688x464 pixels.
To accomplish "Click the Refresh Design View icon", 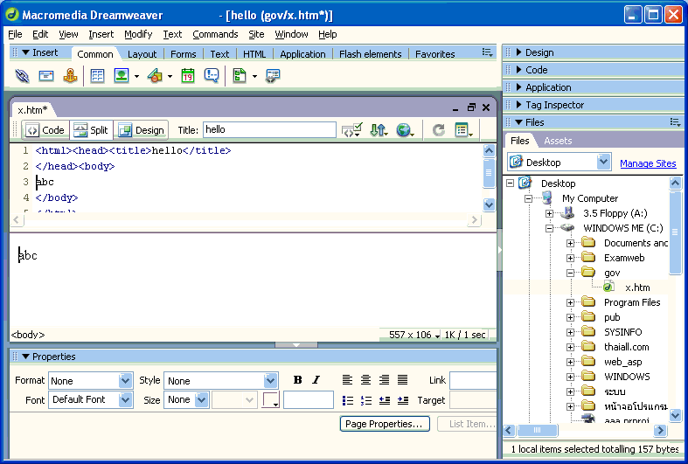I will [439, 130].
